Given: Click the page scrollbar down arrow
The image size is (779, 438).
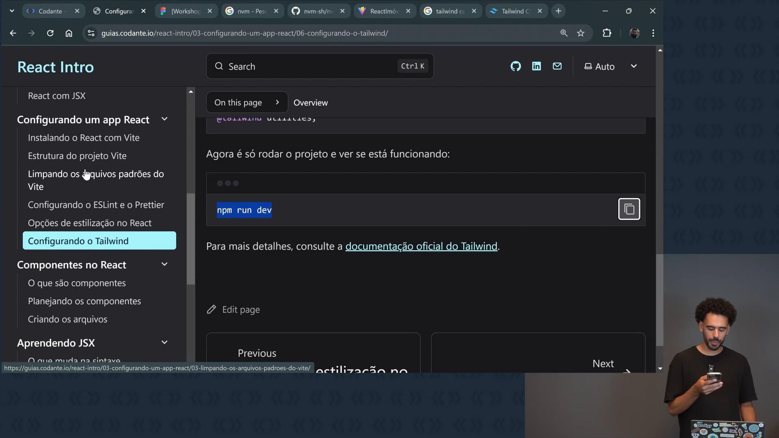Looking at the screenshot, I should (x=660, y=369).
